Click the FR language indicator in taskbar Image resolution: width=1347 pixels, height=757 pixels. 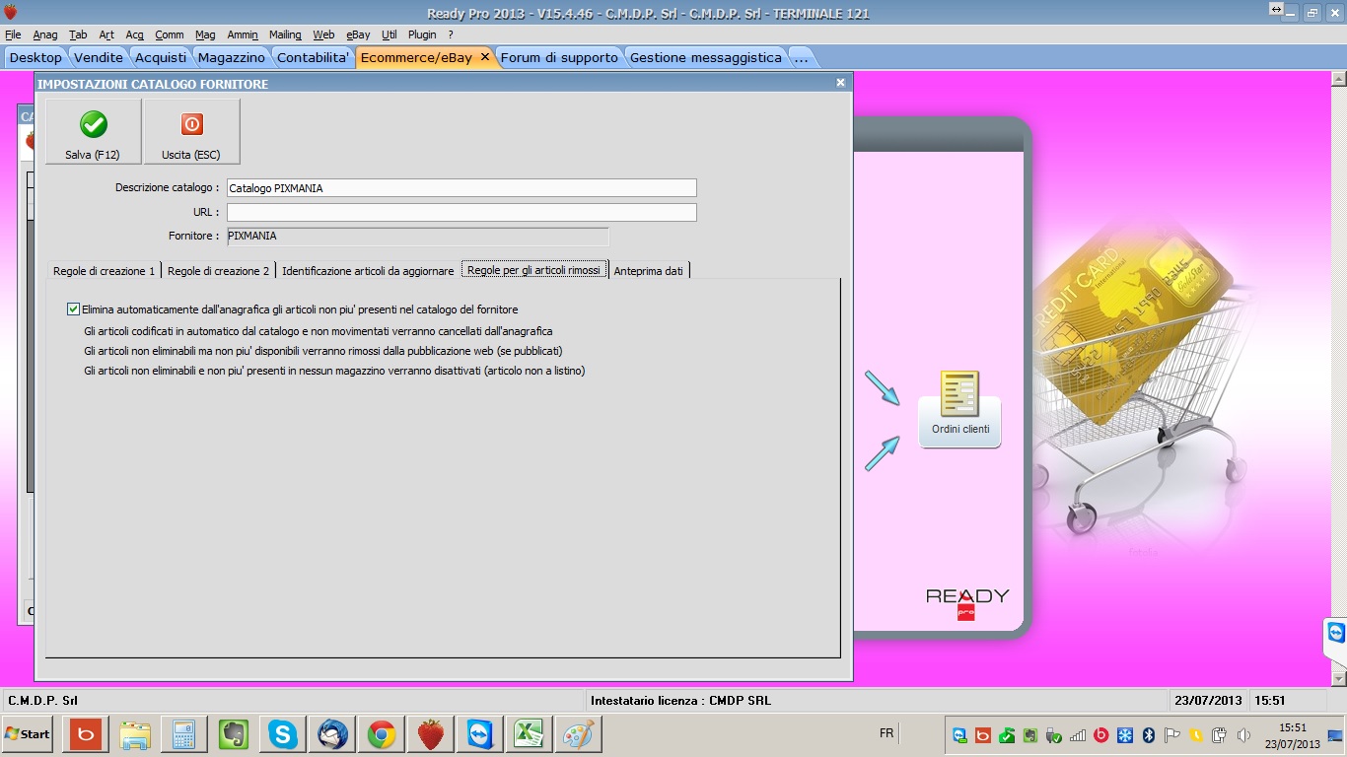[x=886, y=733]
